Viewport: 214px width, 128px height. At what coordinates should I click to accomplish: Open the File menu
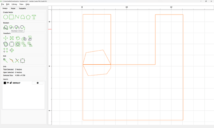coord(2,4)
